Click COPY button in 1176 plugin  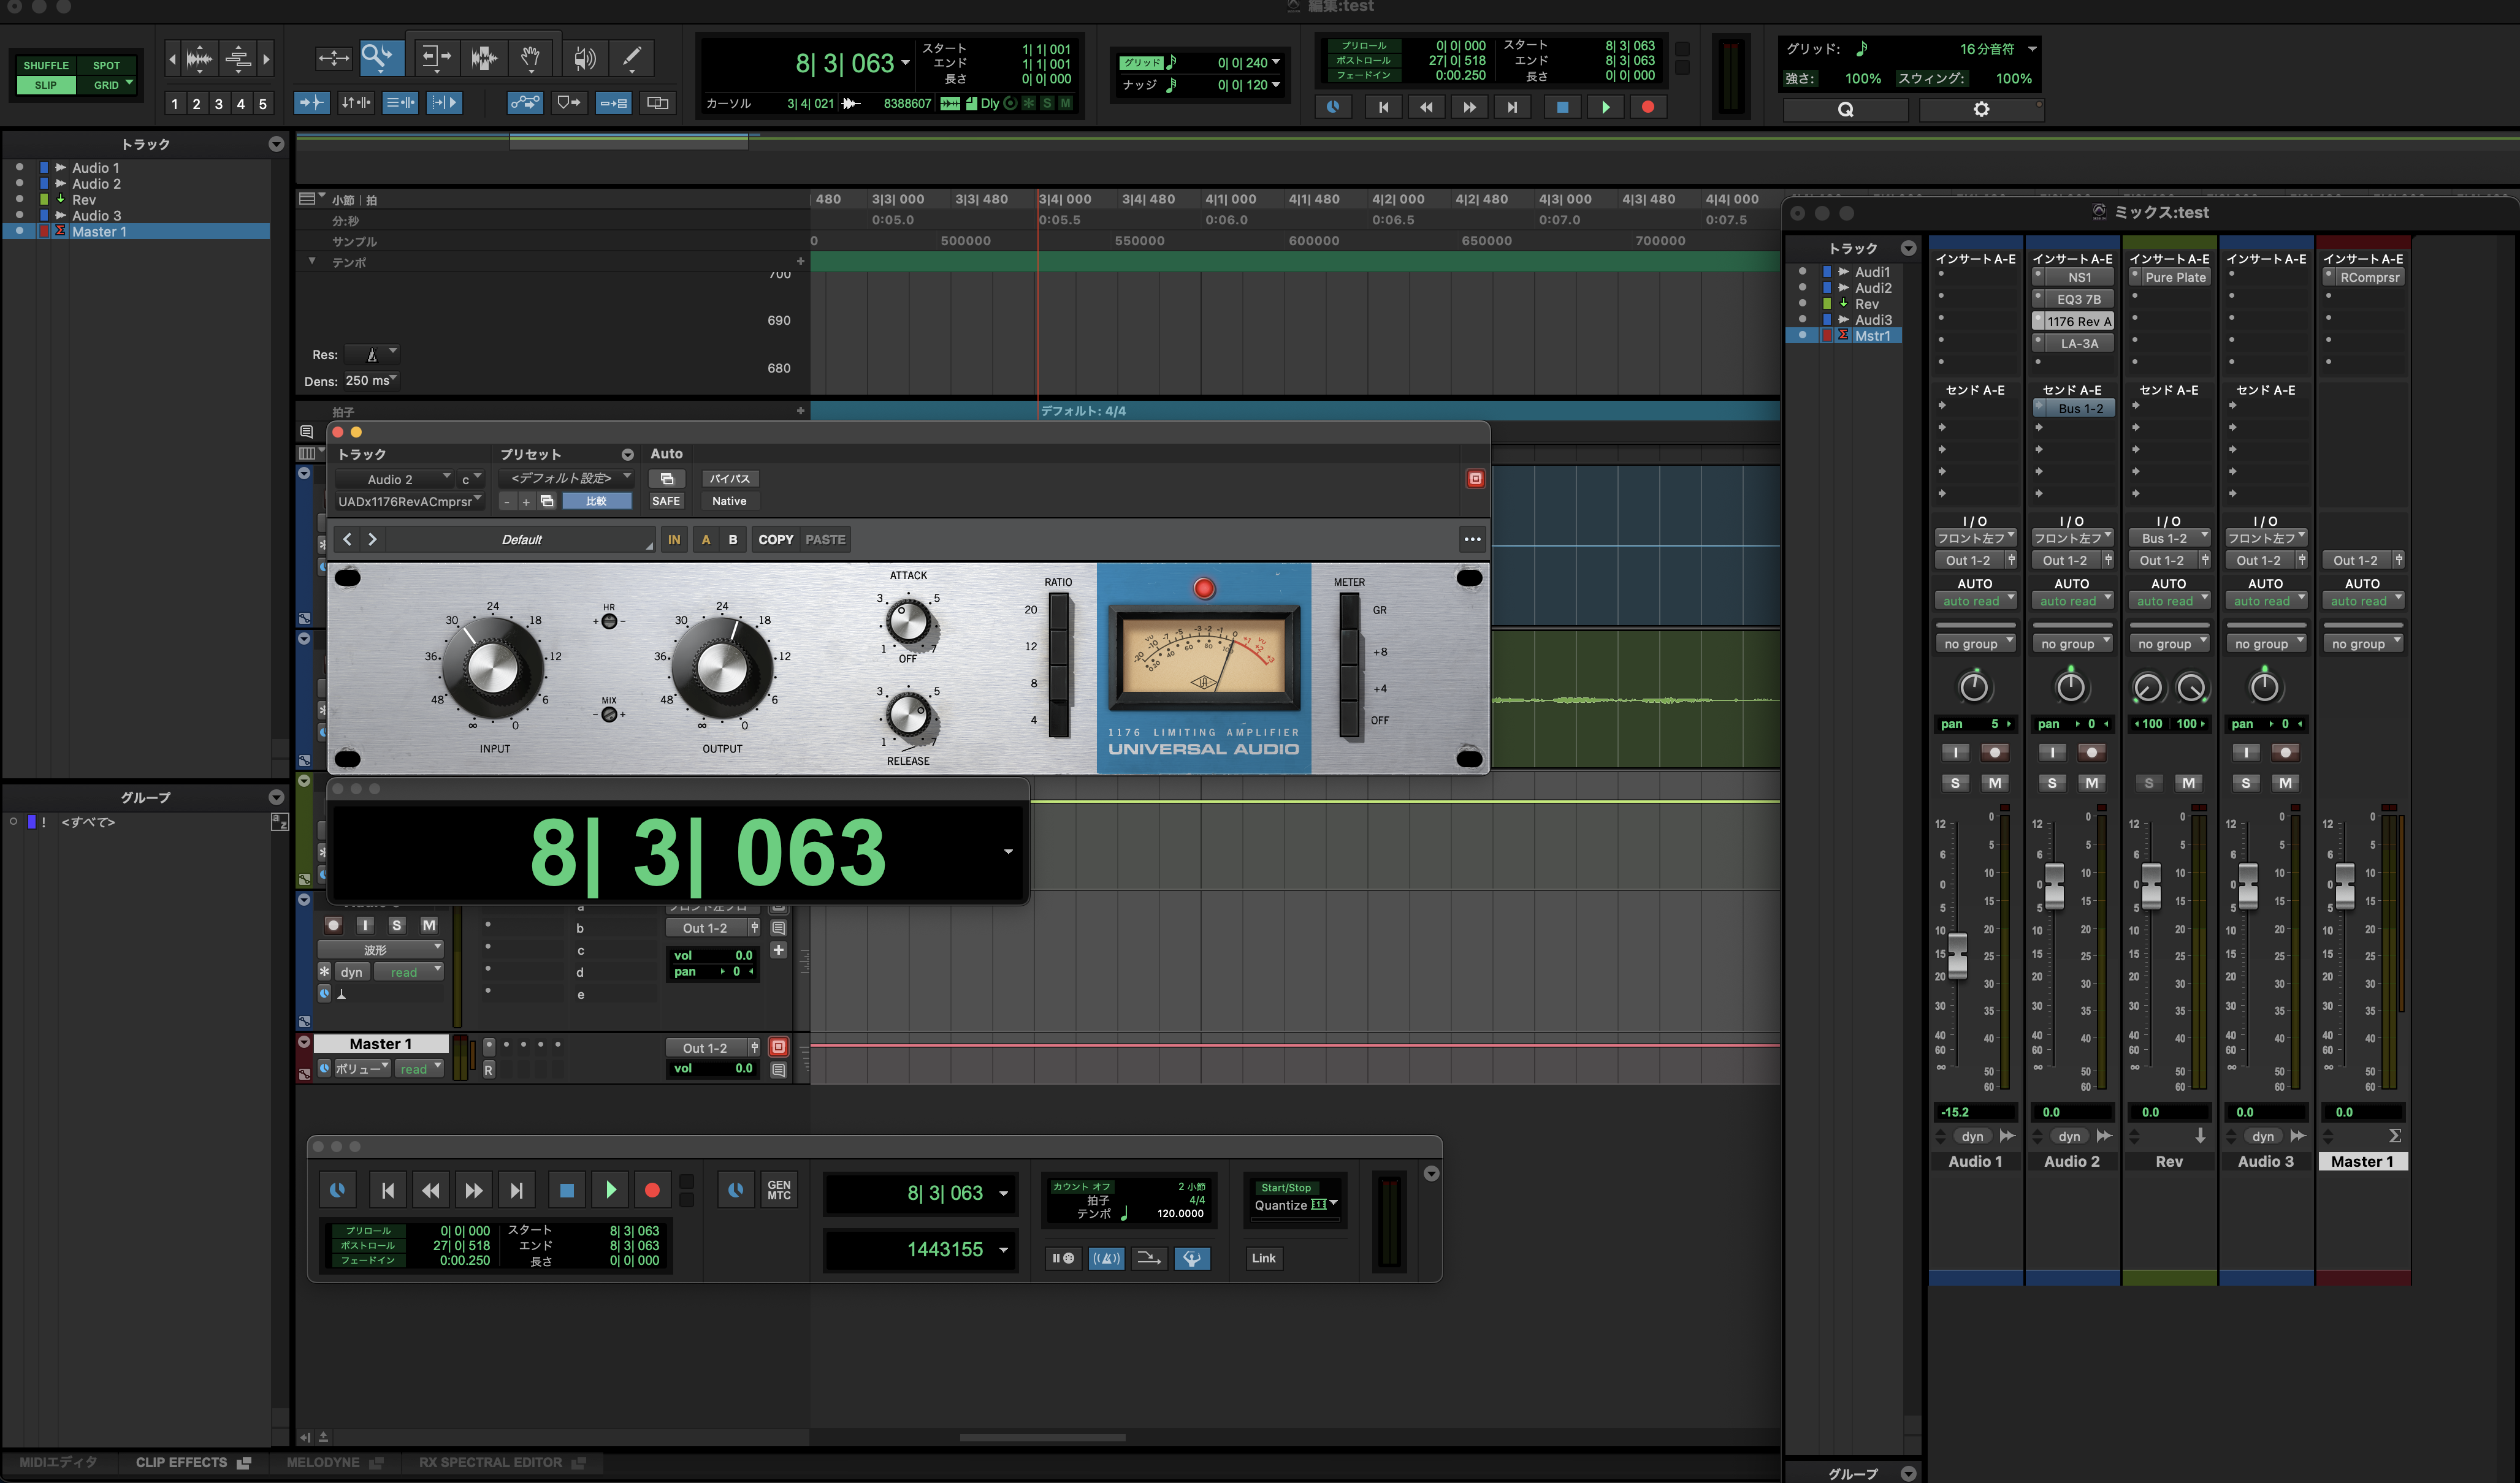point(775,540)
